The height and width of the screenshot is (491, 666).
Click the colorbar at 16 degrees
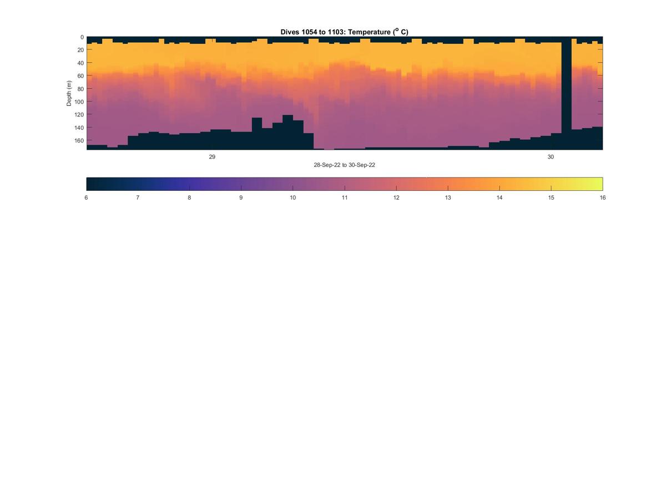(x=601, y=184)
